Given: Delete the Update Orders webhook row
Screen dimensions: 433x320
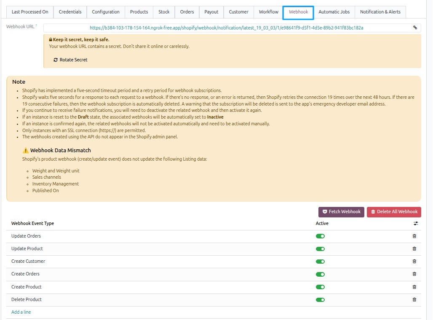Looking at the screenshot, I should [414, 236].
